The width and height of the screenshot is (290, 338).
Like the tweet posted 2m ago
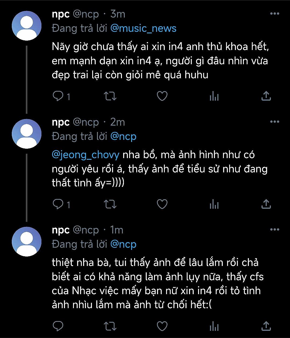162,204
